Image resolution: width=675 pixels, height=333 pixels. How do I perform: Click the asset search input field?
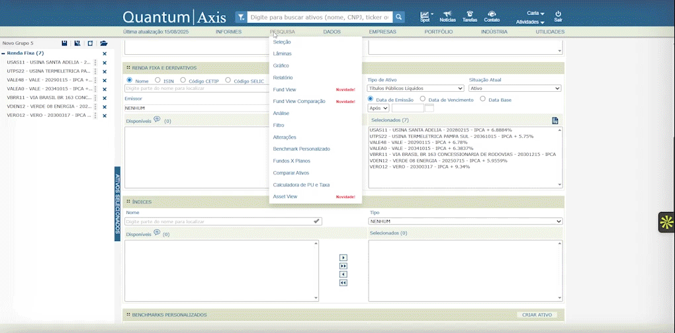tap(320, 17)
